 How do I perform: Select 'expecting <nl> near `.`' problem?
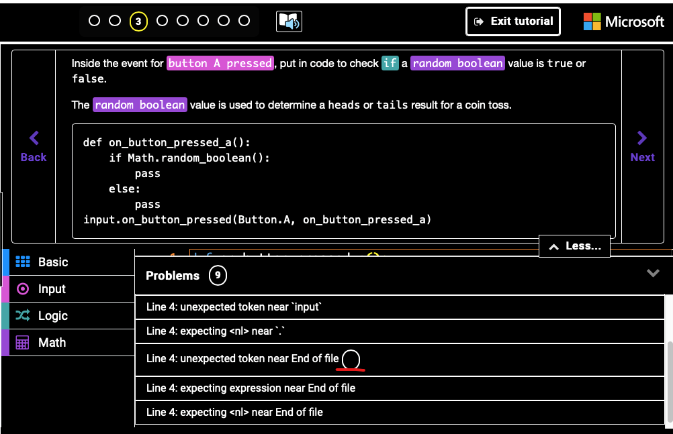pyautogui.click(x=400, y=331)
